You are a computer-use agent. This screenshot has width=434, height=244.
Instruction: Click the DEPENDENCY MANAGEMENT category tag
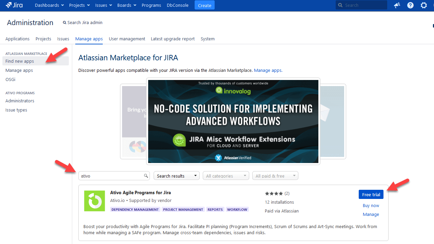point(135,209)
